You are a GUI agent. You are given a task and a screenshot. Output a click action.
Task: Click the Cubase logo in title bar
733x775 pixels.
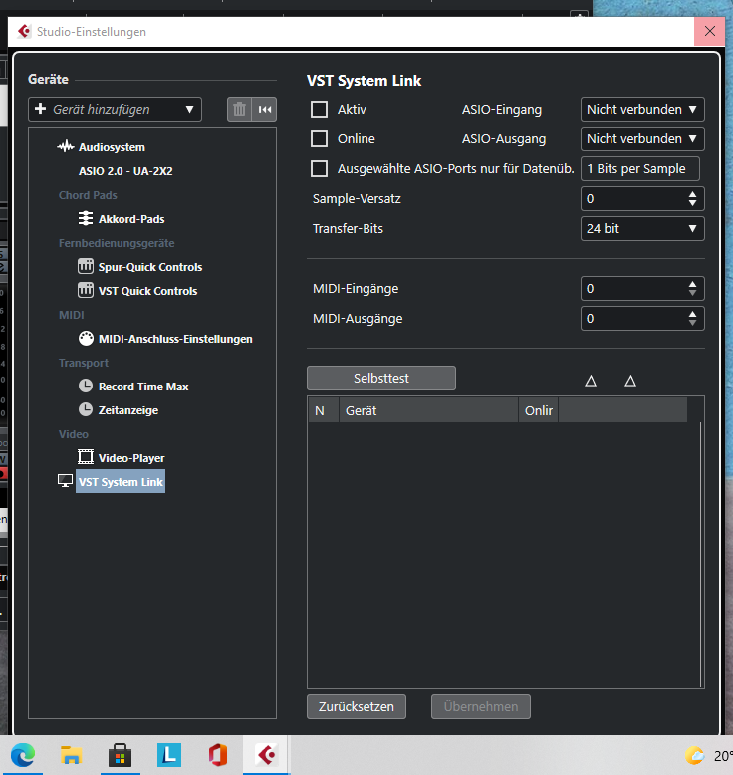[x=24, y=32]
